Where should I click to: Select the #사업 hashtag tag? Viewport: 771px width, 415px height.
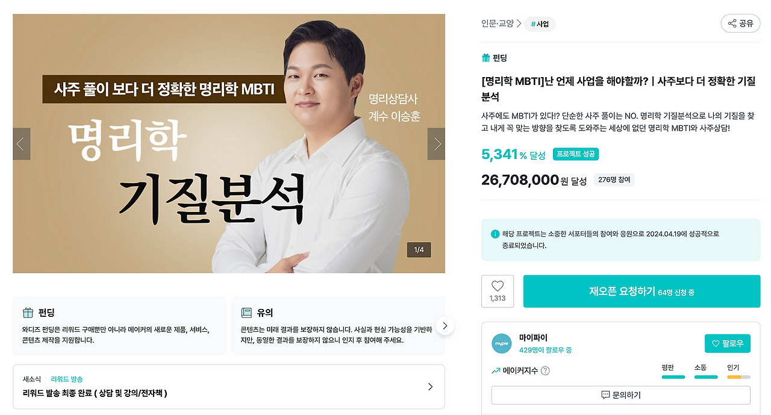click(x=540, y=24)
